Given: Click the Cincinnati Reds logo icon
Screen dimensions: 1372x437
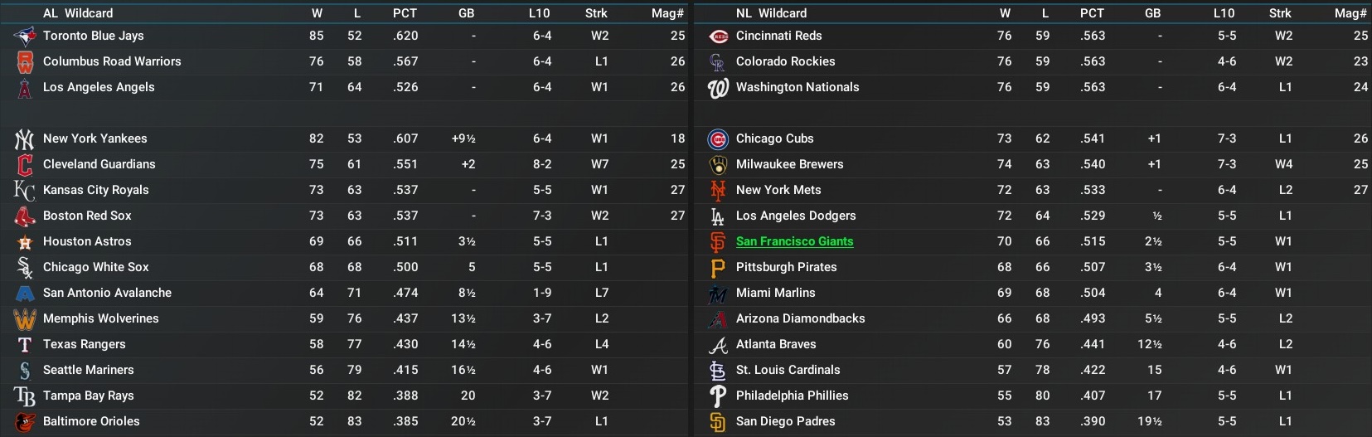Looking at the screenshot, I should (718, 36).
